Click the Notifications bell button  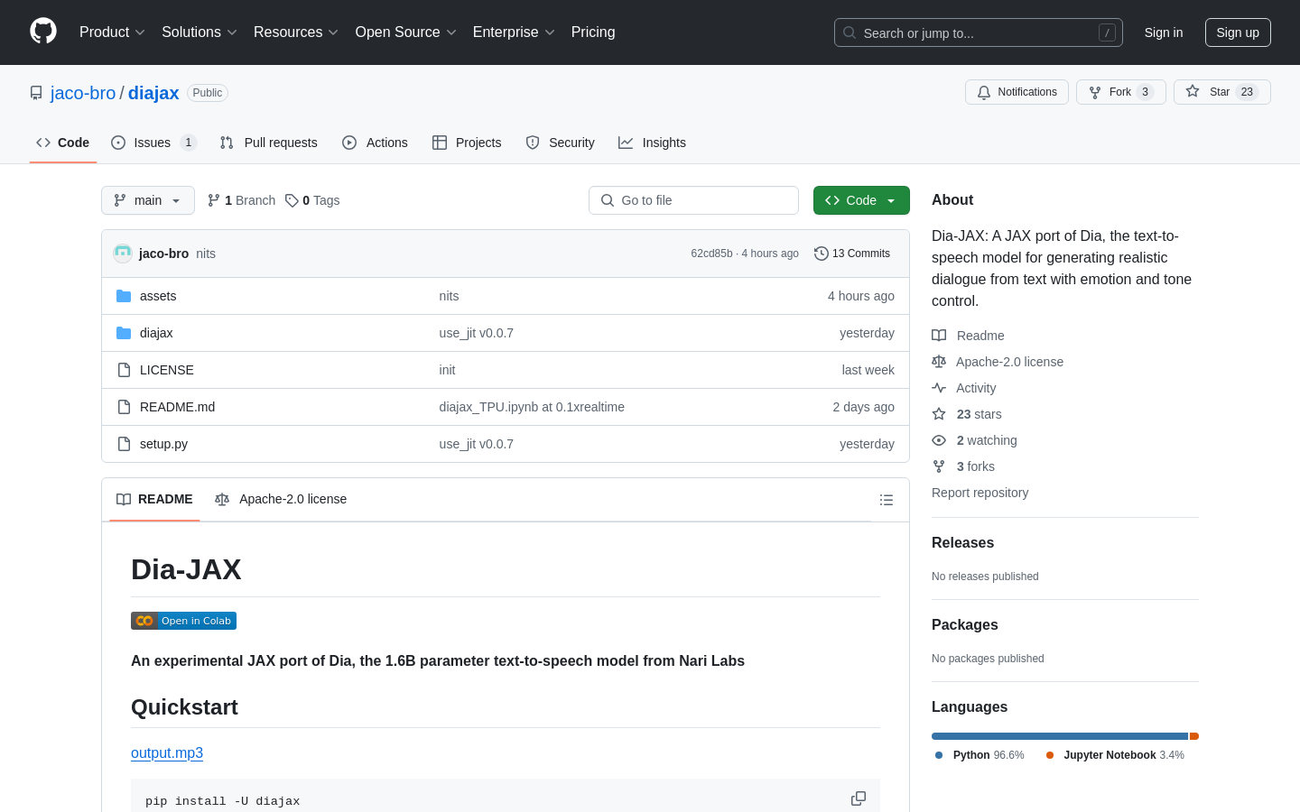[1017, 92]
